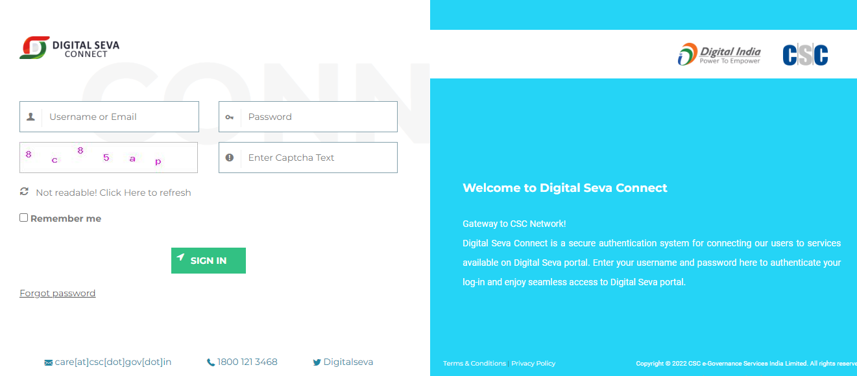The width and height of the screenshot is (857, 376).
Task: Click the Digital India logo
Action: [x=719, y=54]
